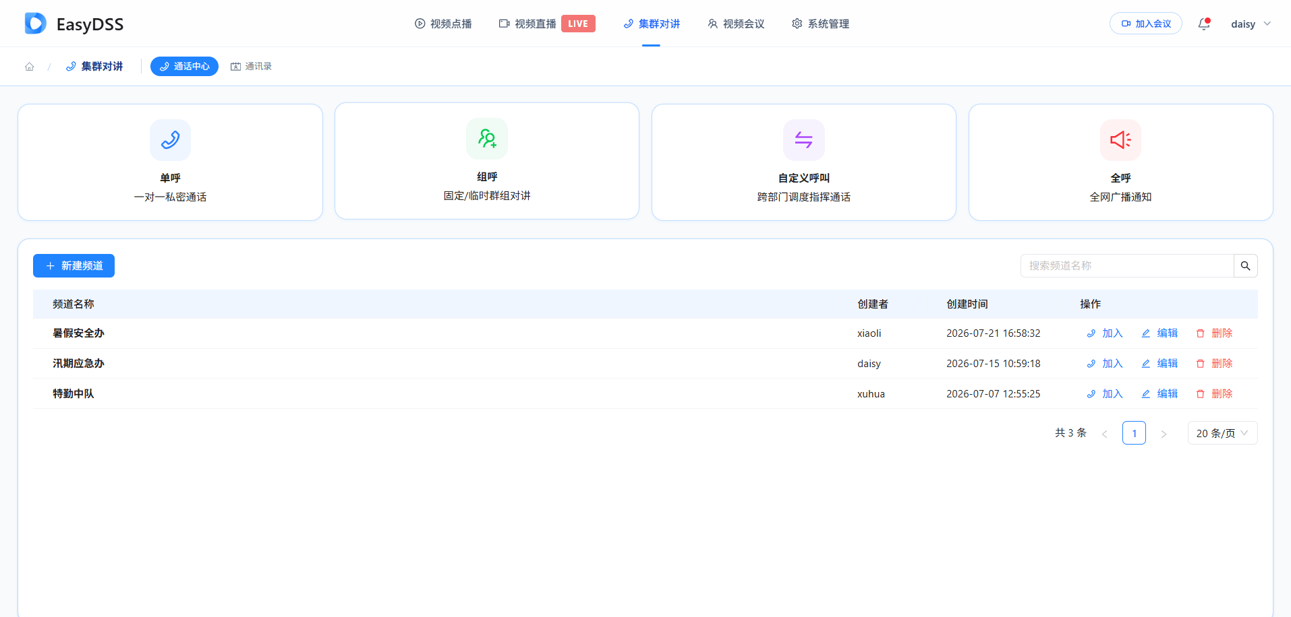This screenshot has height=617, width=1291.
Task: Select the 暑假安全办 channel row
Action: [645, 333]
